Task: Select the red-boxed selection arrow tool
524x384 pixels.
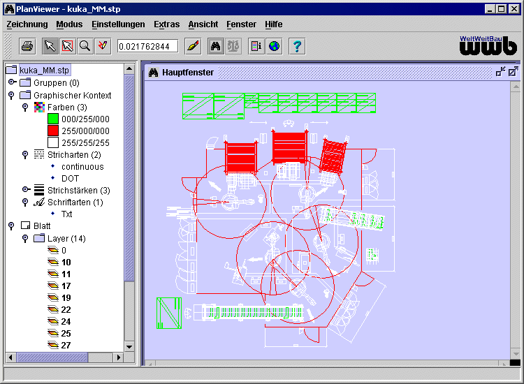Action: (68, 46)
